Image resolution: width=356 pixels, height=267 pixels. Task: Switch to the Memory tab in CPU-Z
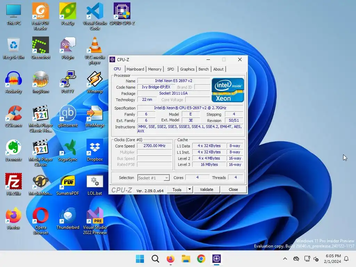point(155,69)
